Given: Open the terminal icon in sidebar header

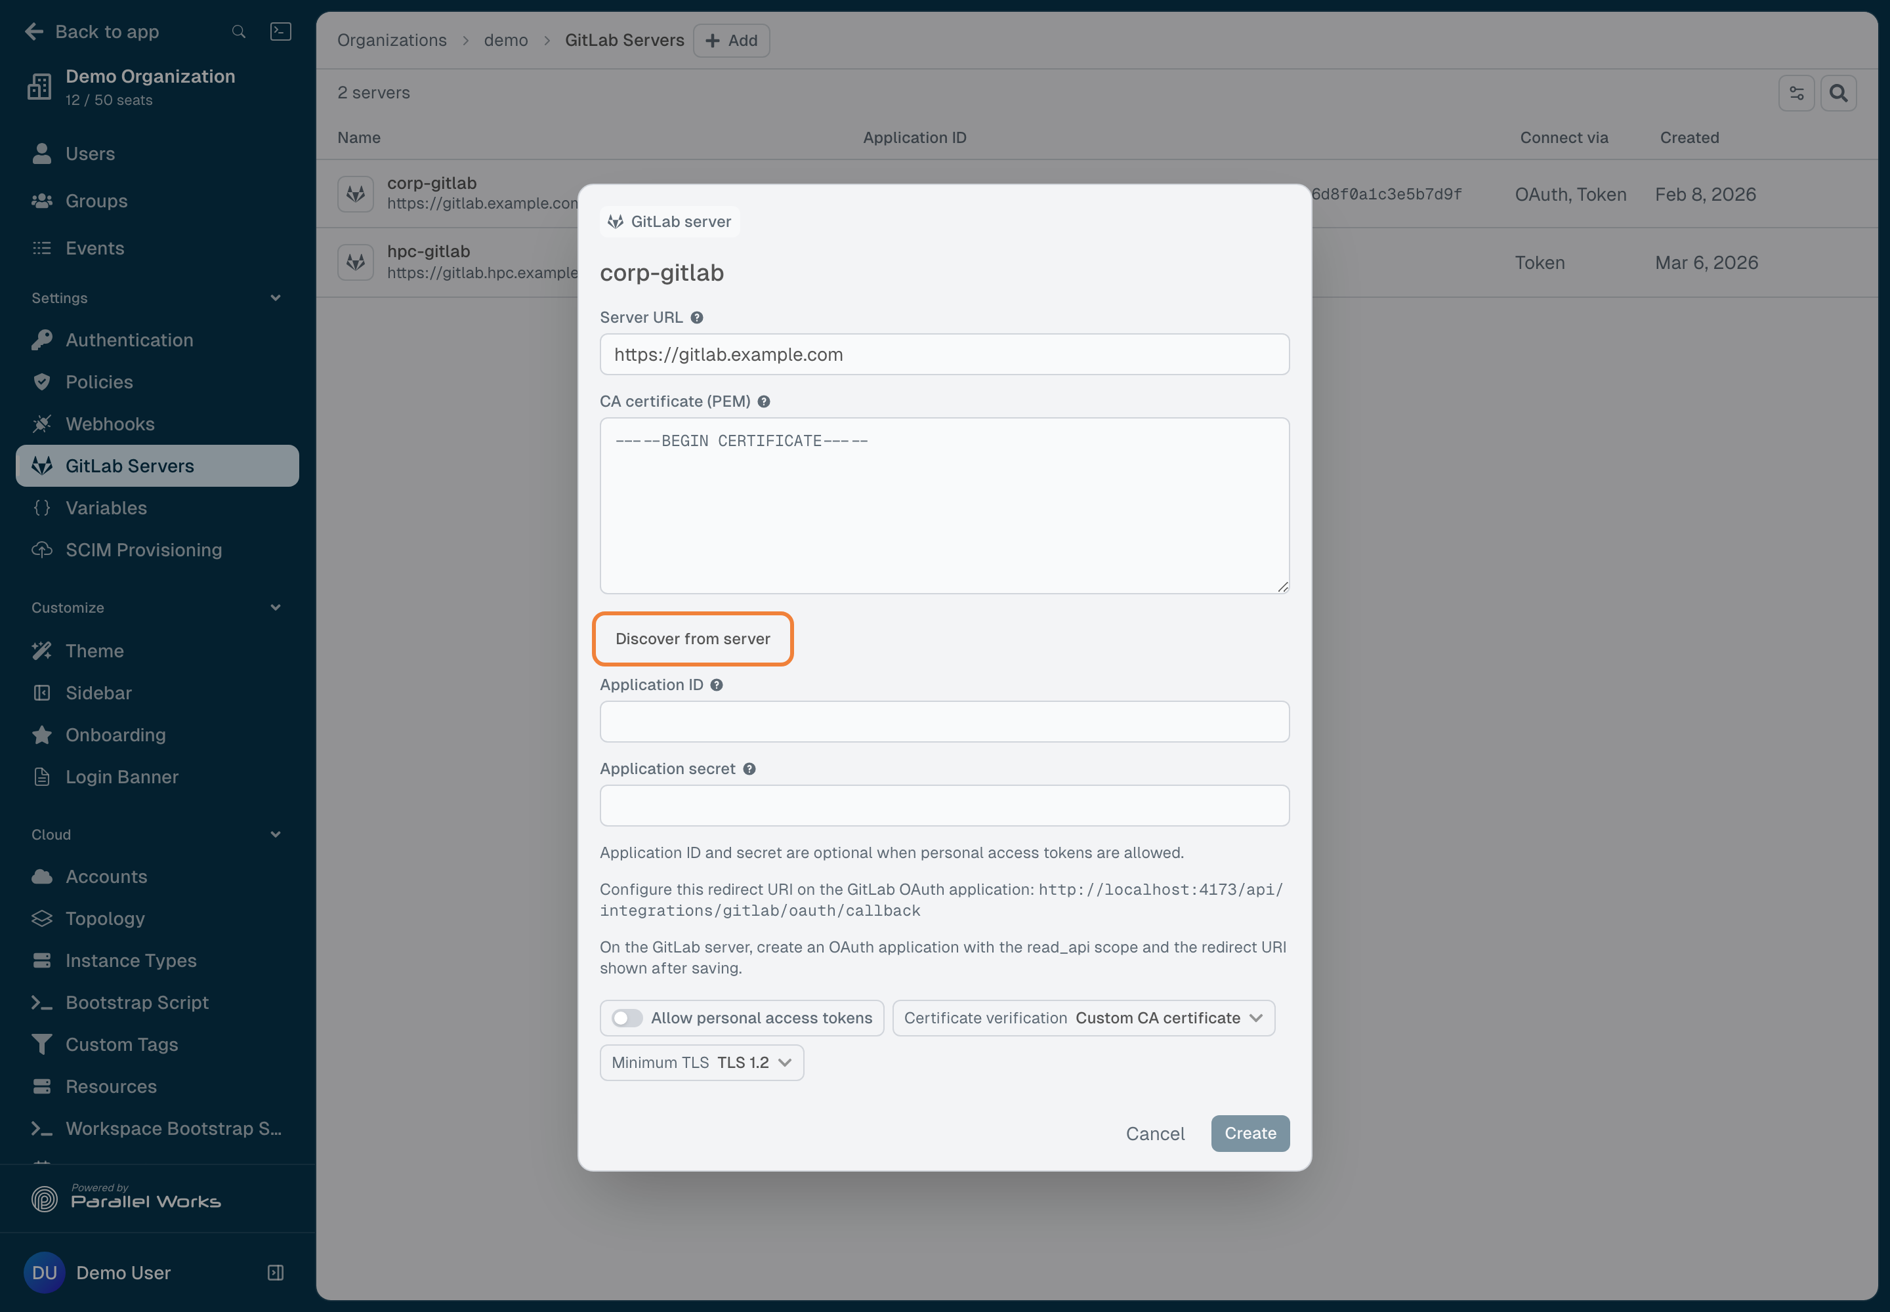Looking at the screenshot, I should point(280,31).
